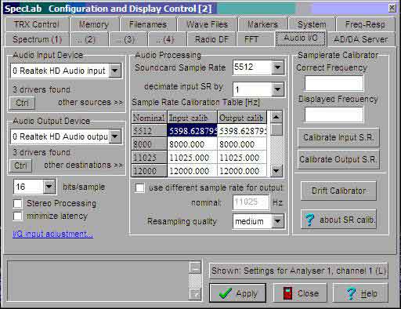Select input calib cell 12000.000
This screenshot has height=309, width=401.
[192, 171]
